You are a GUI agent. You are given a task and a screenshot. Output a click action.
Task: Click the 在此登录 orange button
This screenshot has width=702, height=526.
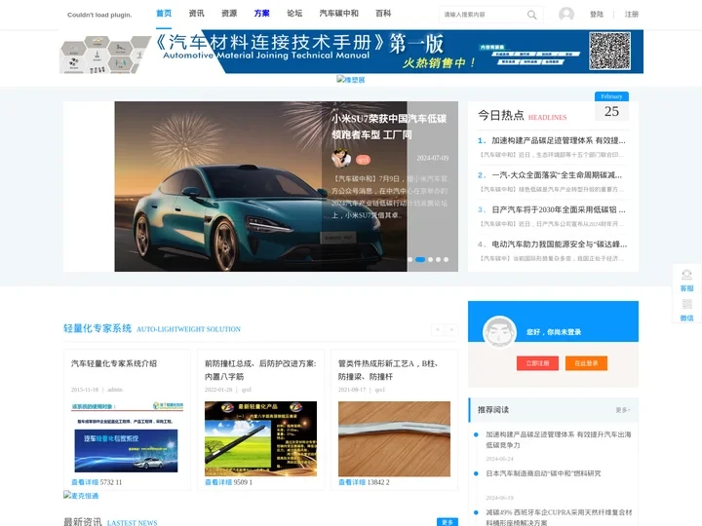[x=586, y=363]
